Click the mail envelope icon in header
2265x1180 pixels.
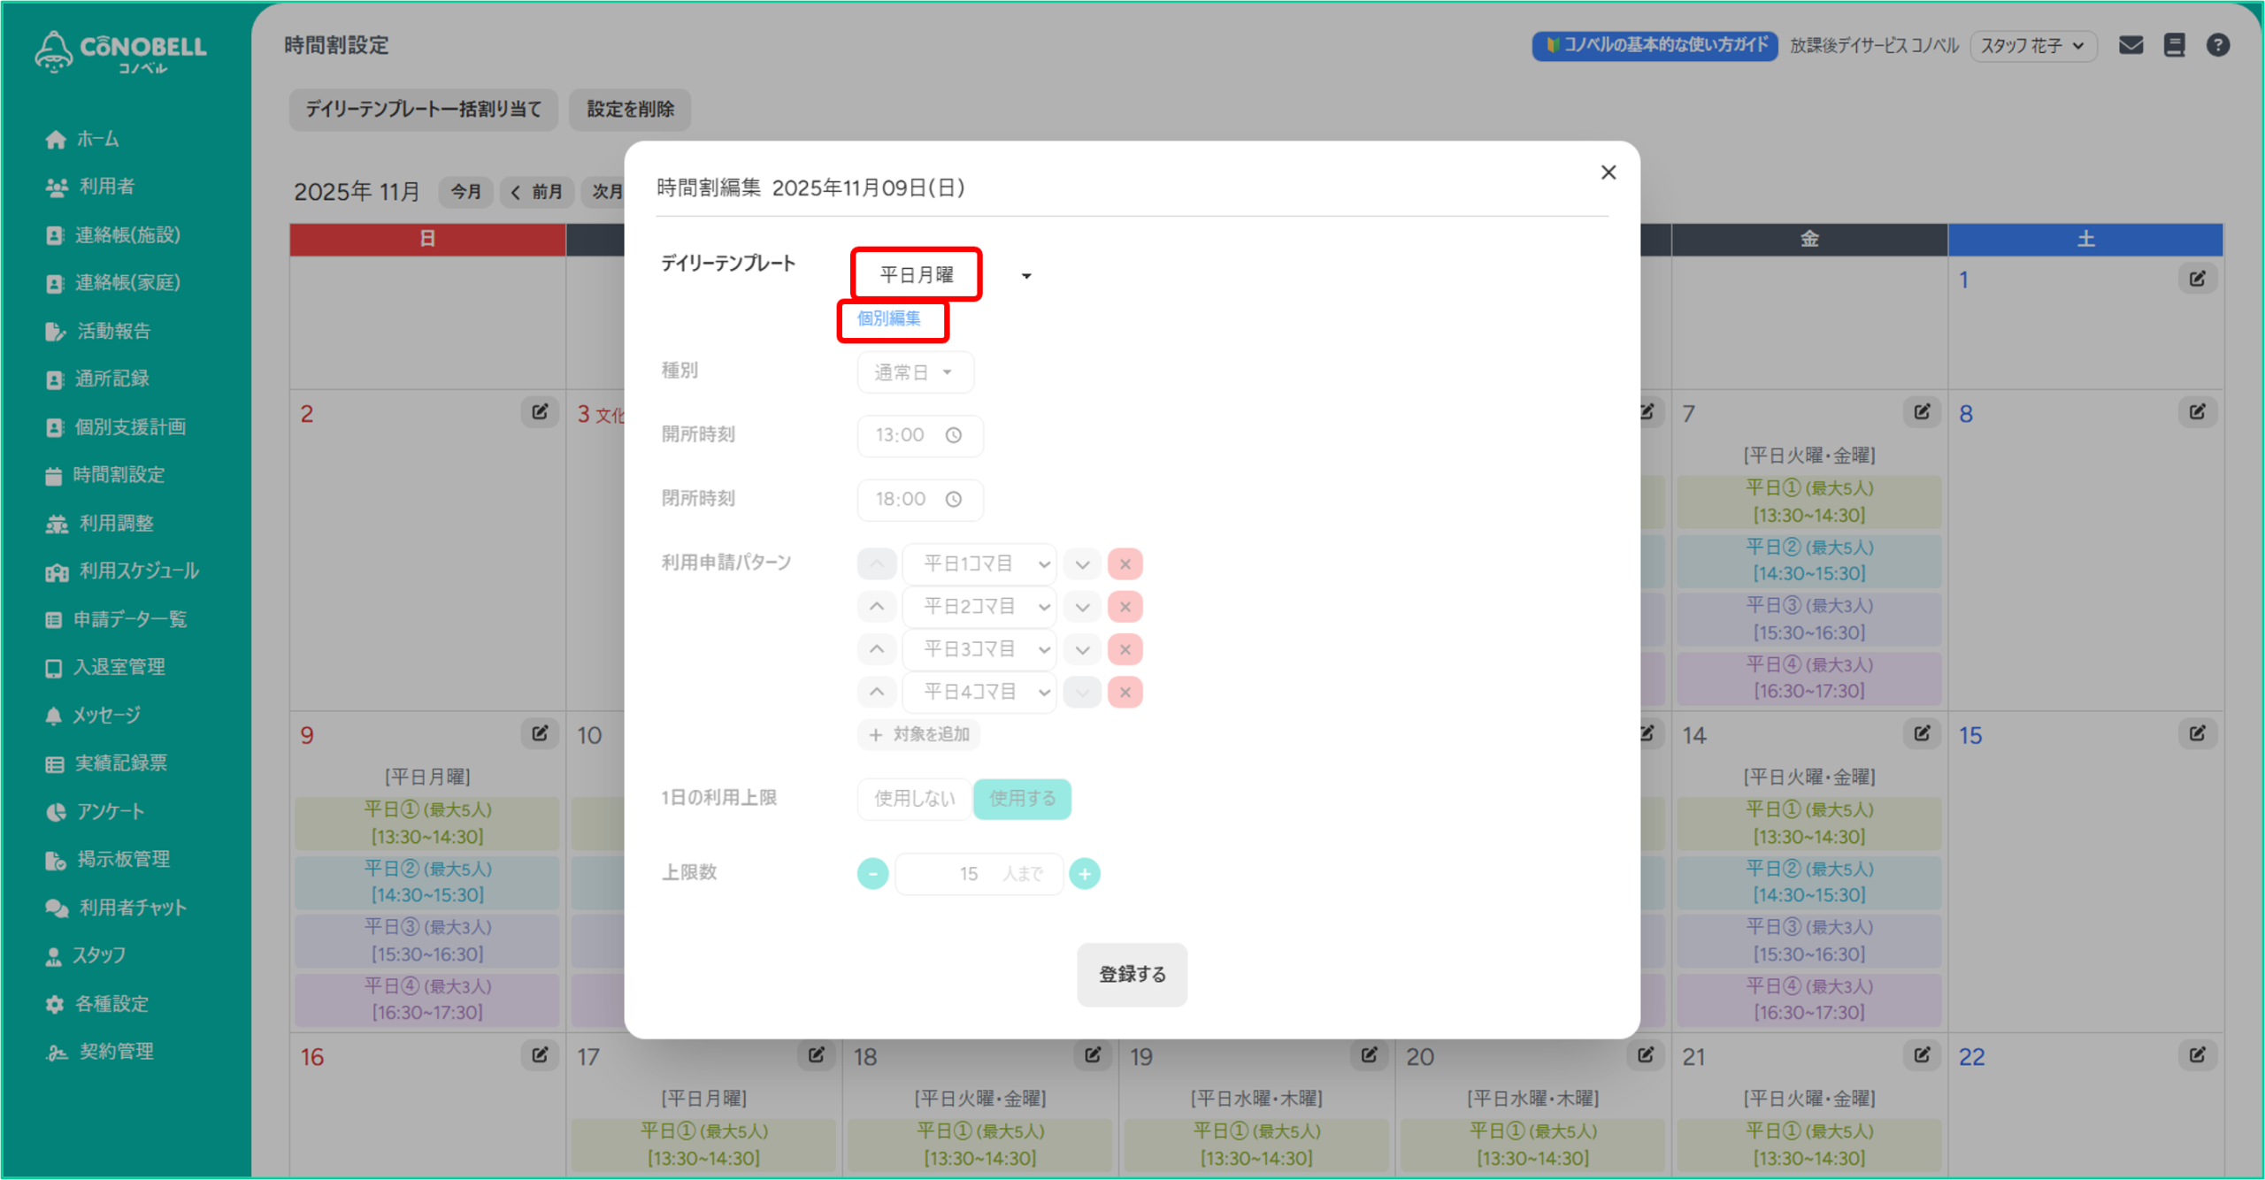tap(2131, 45)
